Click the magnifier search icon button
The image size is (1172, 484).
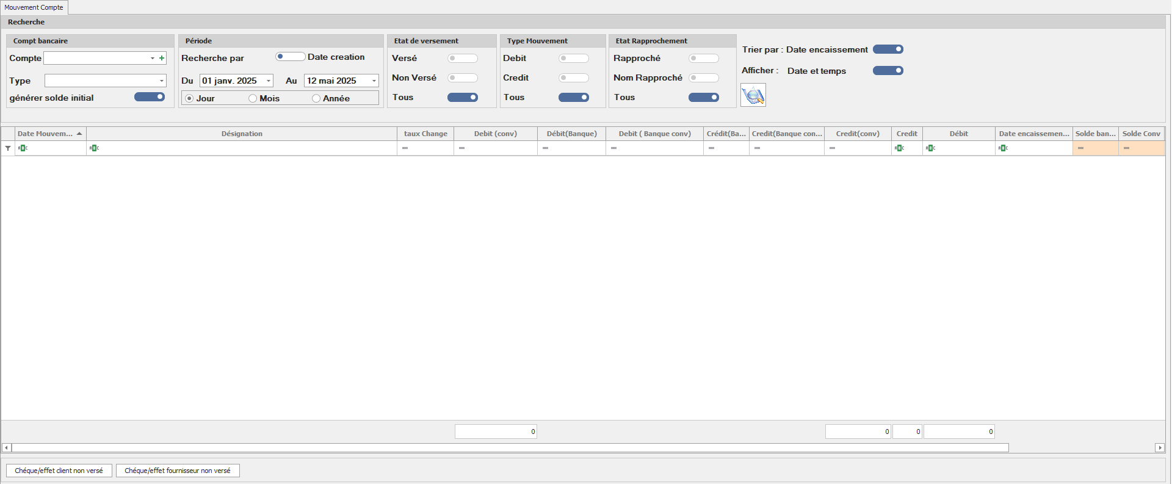pos(753,96)
